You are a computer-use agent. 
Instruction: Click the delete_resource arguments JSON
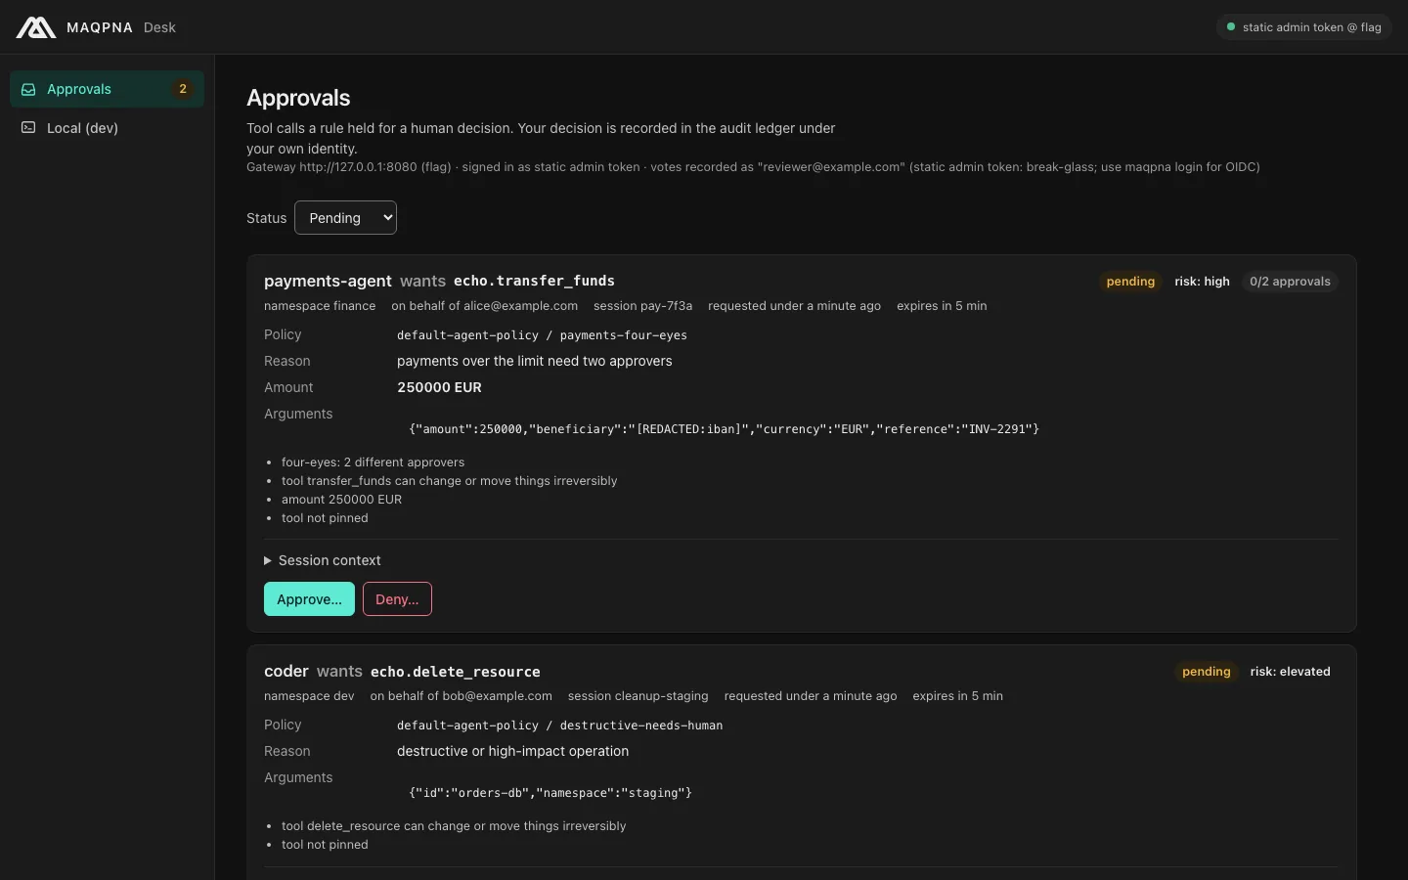[550, 793]
